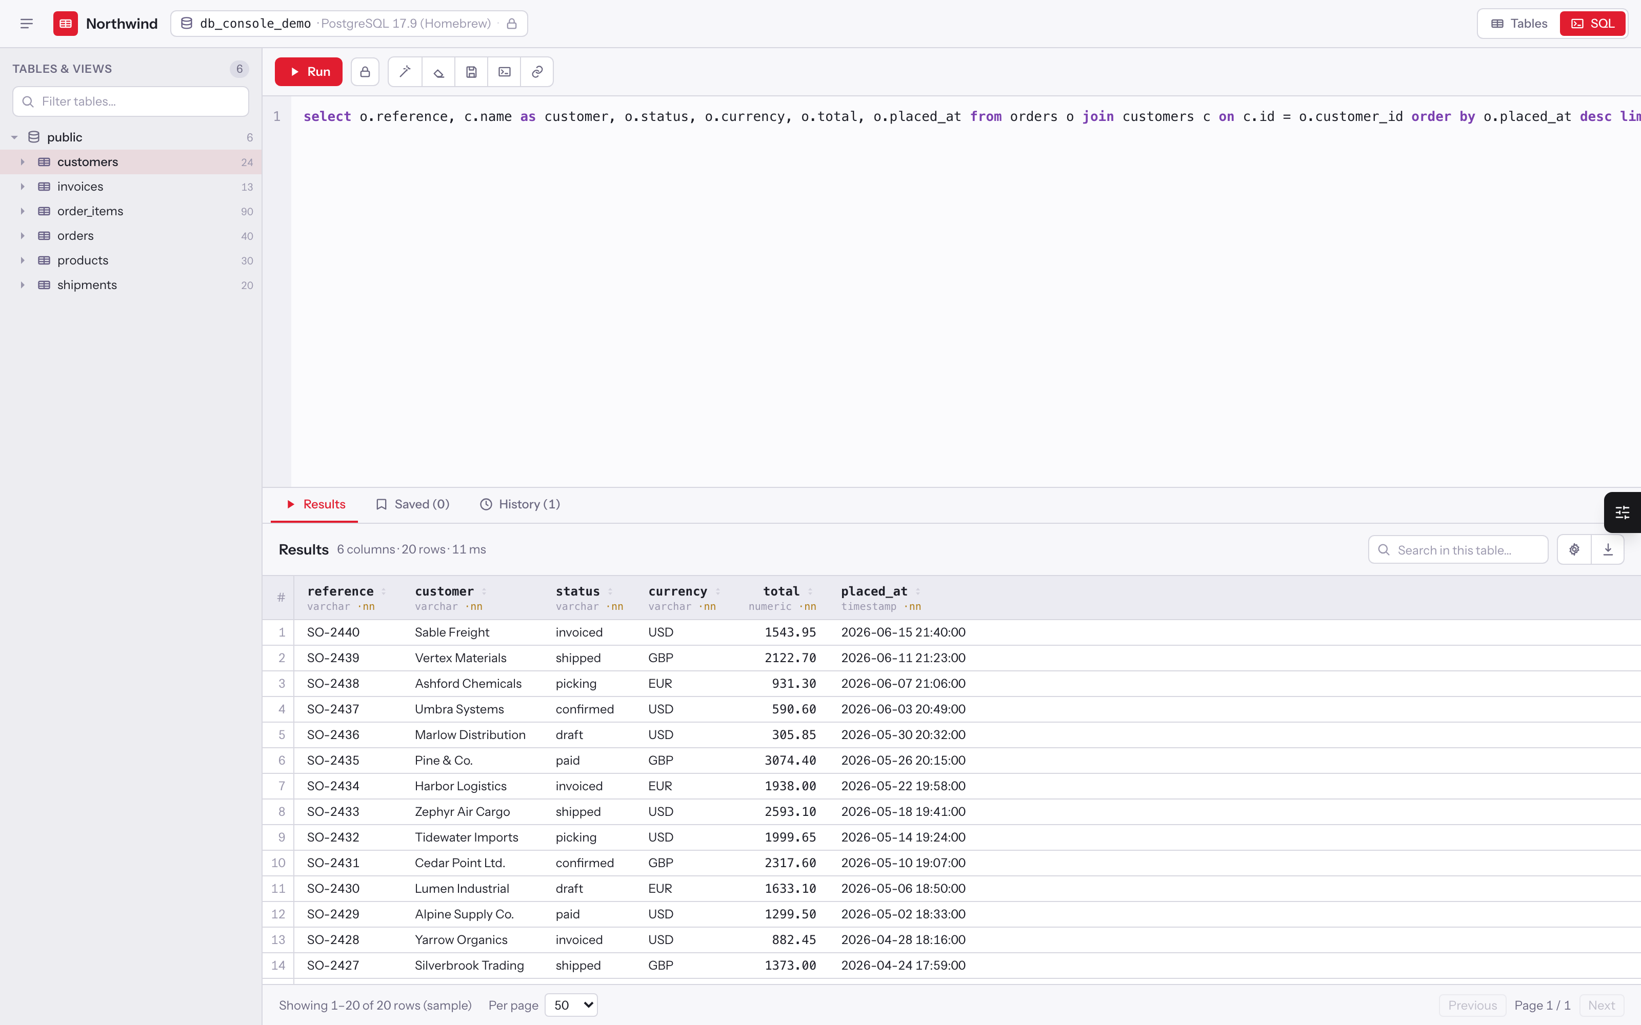Sort by the status column sort icon

tap(610, 592)
